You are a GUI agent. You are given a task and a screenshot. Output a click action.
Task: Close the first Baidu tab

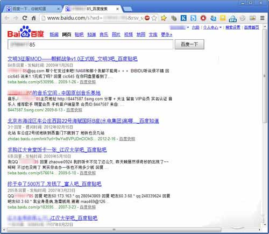[x=59, y=9]
